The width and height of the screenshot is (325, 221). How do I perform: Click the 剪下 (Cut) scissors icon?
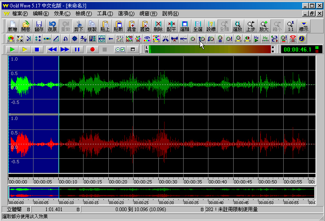79,26
